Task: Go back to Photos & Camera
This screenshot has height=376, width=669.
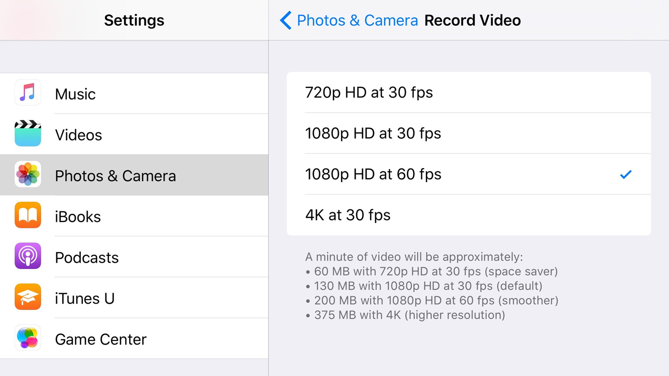Action: tap(349, 21)
